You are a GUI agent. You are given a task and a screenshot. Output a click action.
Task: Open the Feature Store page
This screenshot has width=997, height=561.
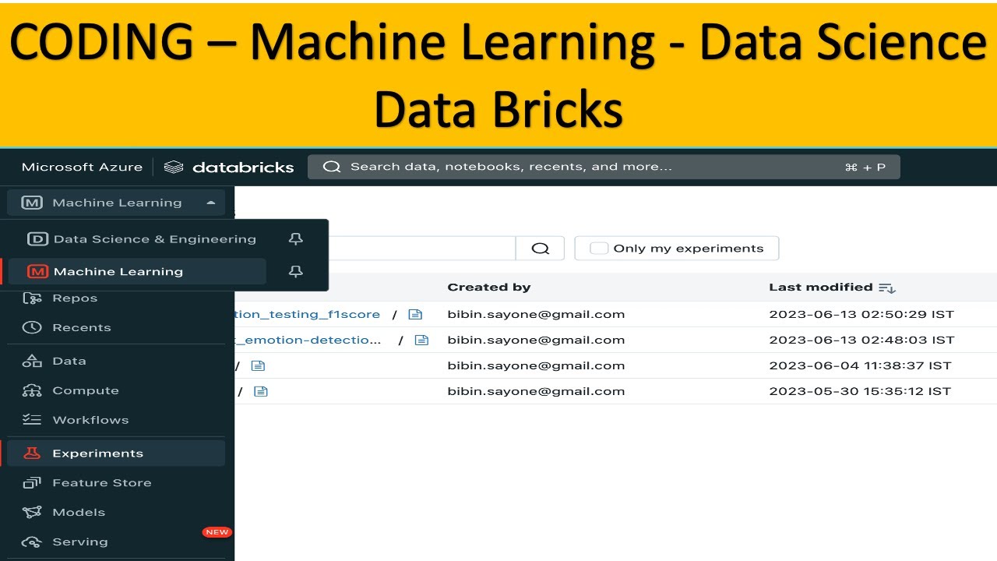(x=101, y=483)
